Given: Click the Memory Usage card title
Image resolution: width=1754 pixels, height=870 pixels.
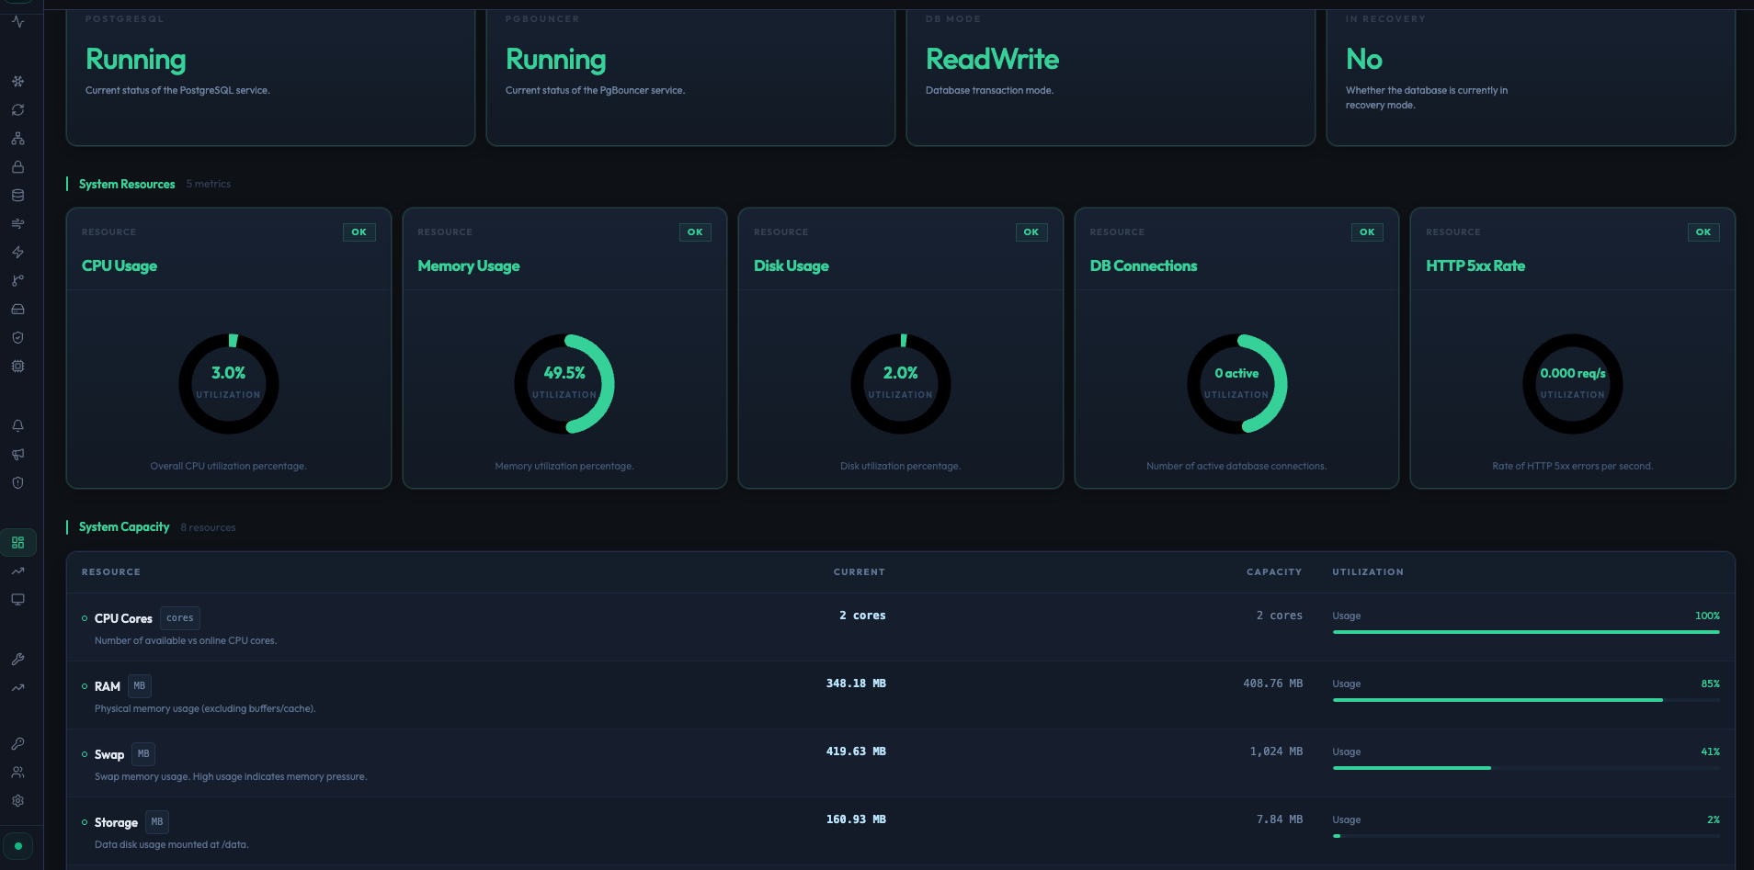Looking at the screenshot, I should pos(469,266).
